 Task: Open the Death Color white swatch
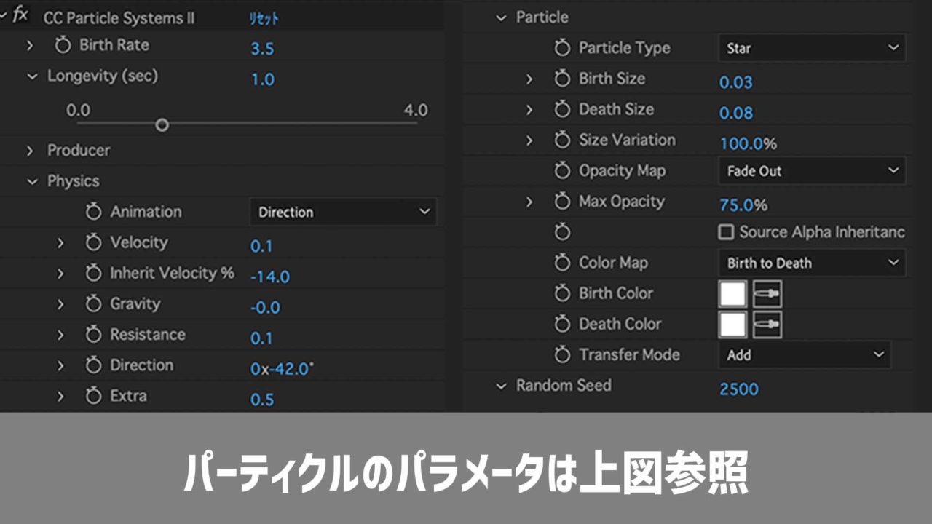click(x=732, y=325)
